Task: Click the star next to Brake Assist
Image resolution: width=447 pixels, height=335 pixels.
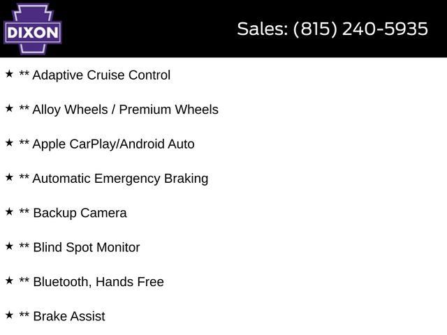Action: [x=9, y=315]
